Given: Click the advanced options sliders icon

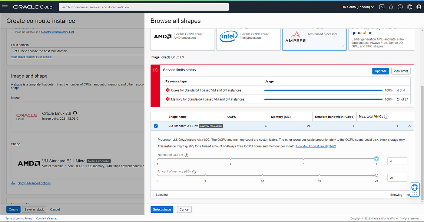Looking at the screenshot, I should [13, 183].
